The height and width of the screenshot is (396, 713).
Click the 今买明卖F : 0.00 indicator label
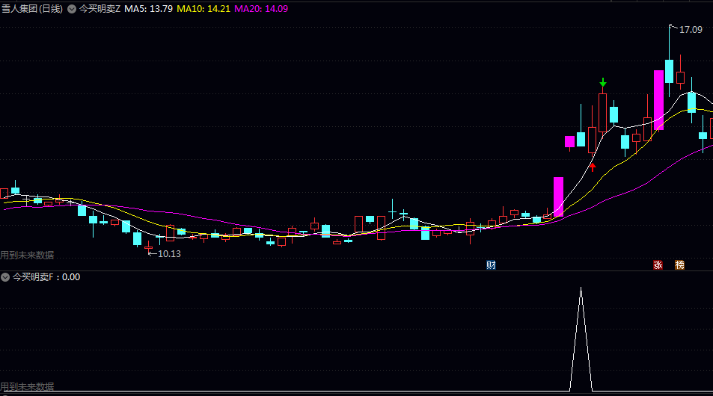coord(46,277)
